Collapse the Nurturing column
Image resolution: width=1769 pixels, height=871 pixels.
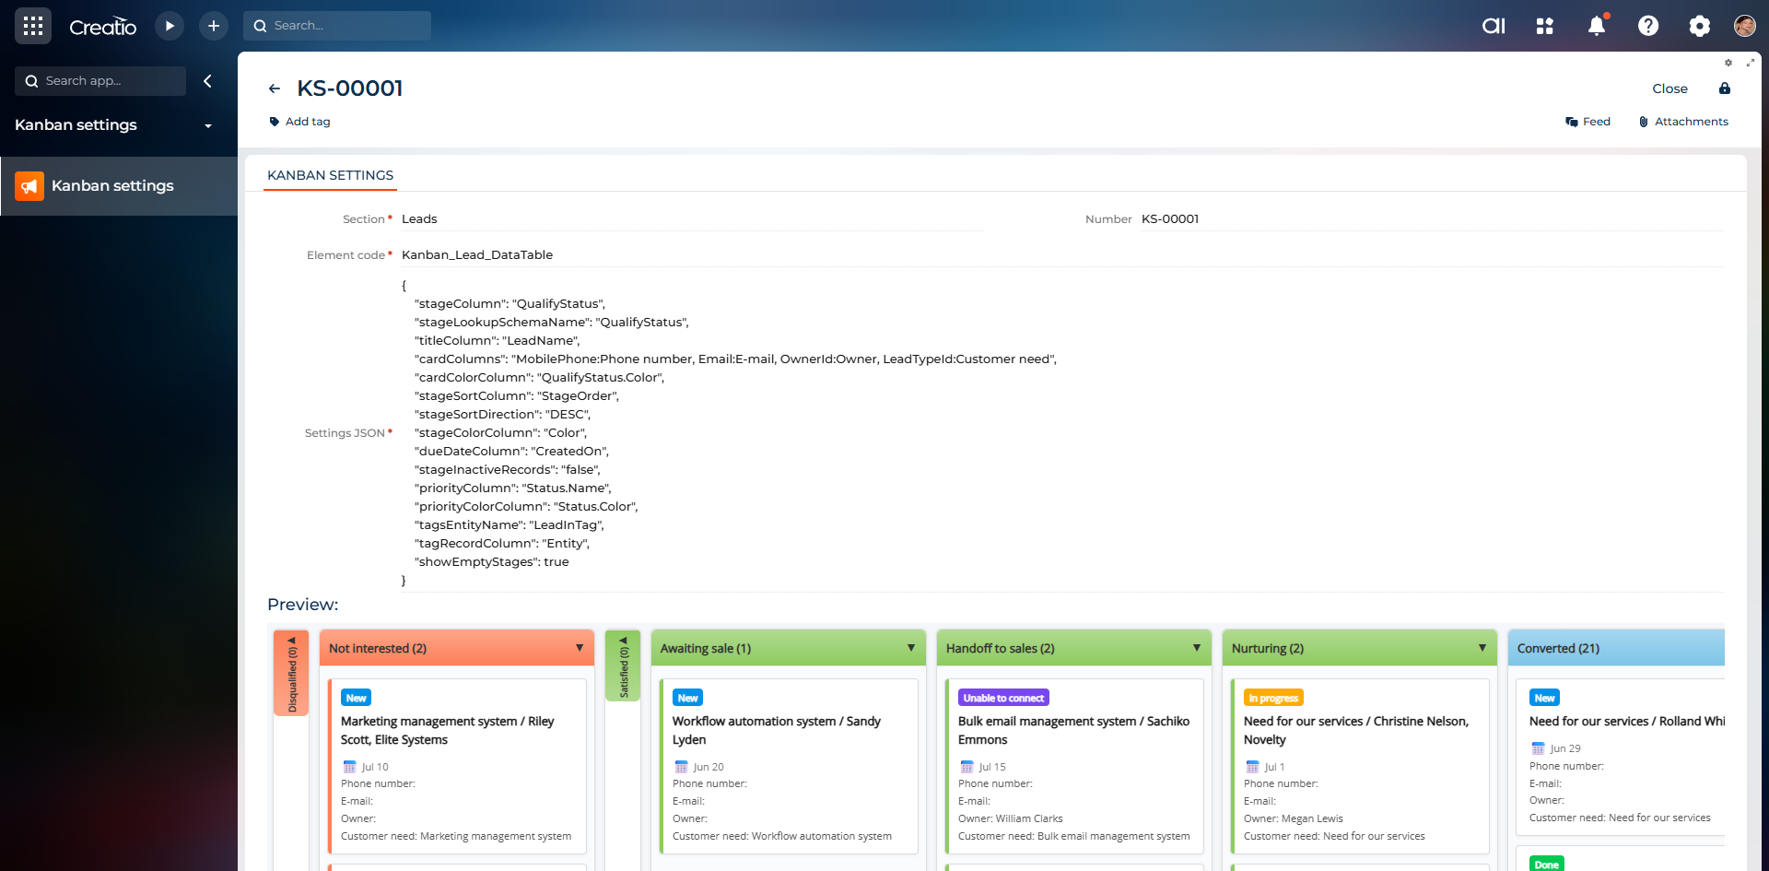pyautogui.click(x=1482, y=648)
